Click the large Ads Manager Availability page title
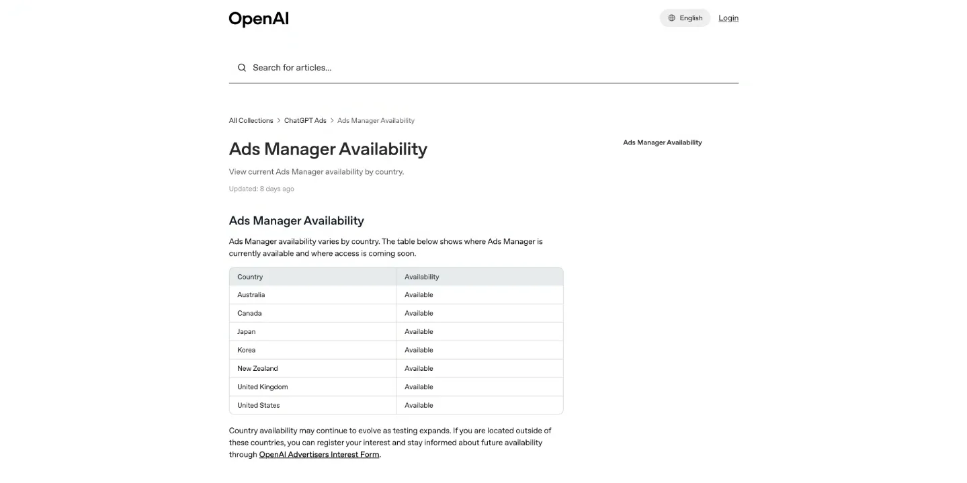The image size is (967, 483). coord(328,149)
